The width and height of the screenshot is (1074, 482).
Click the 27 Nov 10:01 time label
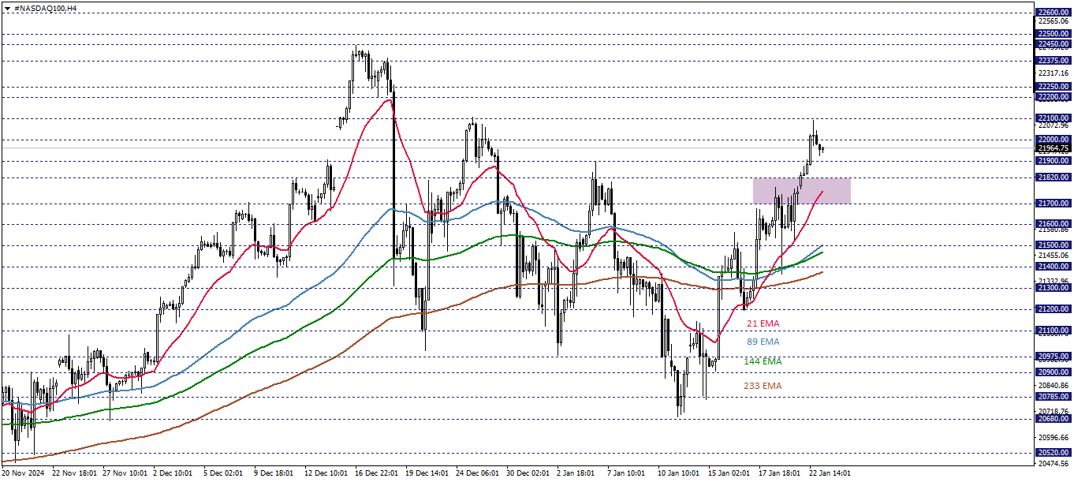[125, 473]
